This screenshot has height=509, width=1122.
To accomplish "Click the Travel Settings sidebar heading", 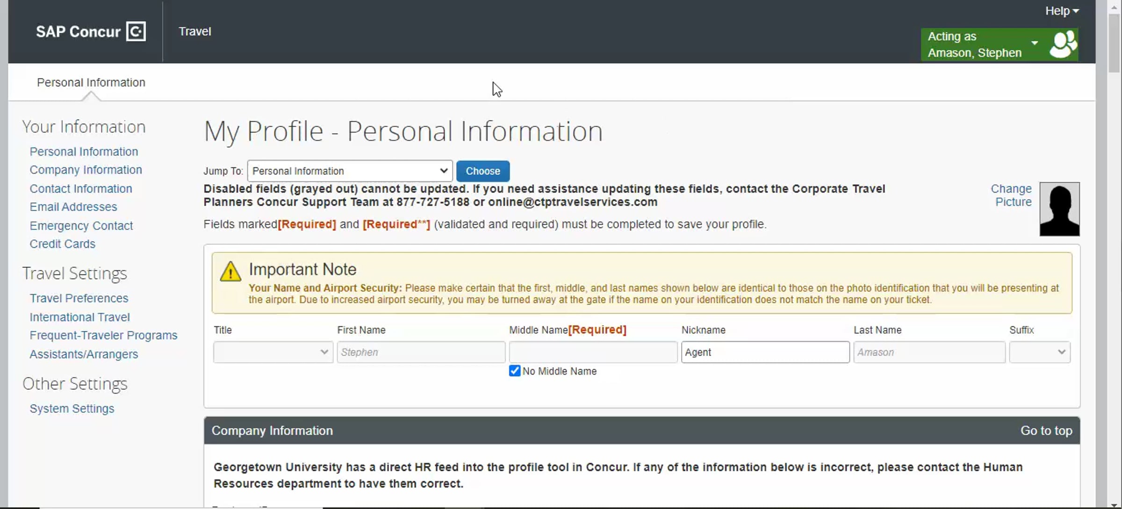I will point(75,273).
